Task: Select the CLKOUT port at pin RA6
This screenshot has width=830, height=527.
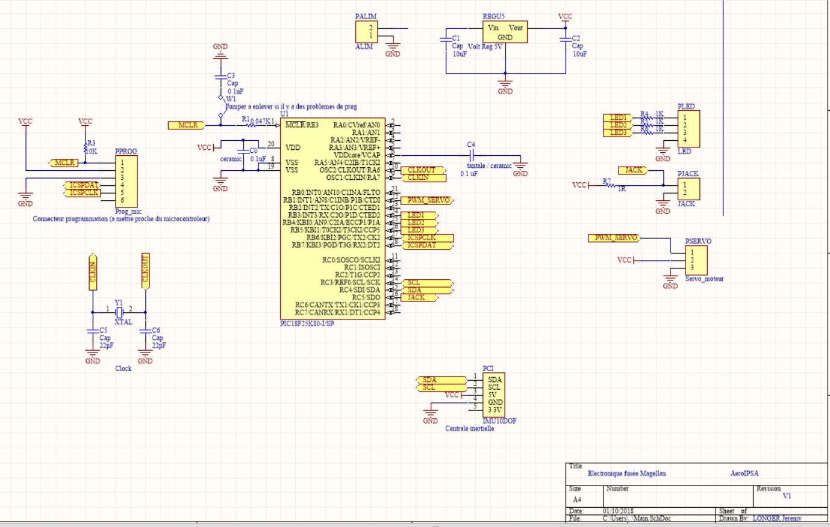Action: click(x=424, y=170)
